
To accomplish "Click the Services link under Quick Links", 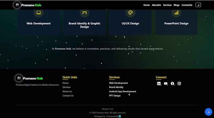I will 66,87.
